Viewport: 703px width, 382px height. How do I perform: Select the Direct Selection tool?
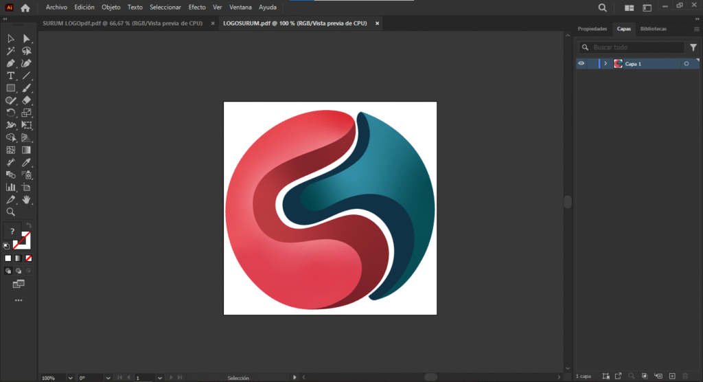[x=27, y=38]
